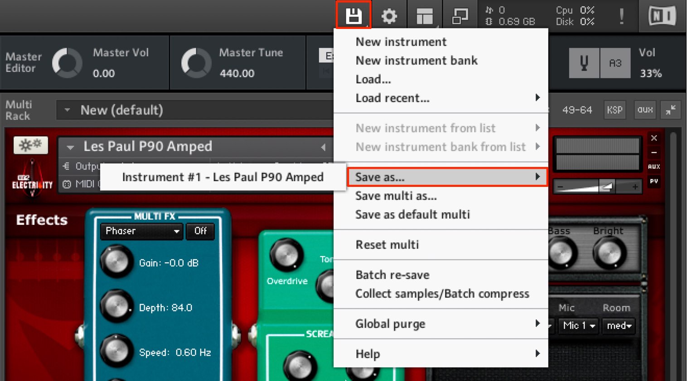Toggle the aux sends button
This screenshot has height=381, width=687.
[x=645, y=110]
